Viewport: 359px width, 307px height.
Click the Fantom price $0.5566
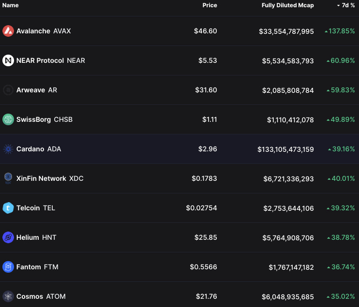204,267
